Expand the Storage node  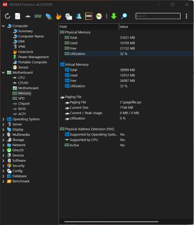pos(3,140)
